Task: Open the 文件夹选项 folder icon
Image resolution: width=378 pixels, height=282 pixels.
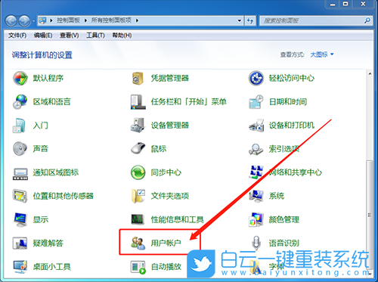Action: [x=138, y=196]
